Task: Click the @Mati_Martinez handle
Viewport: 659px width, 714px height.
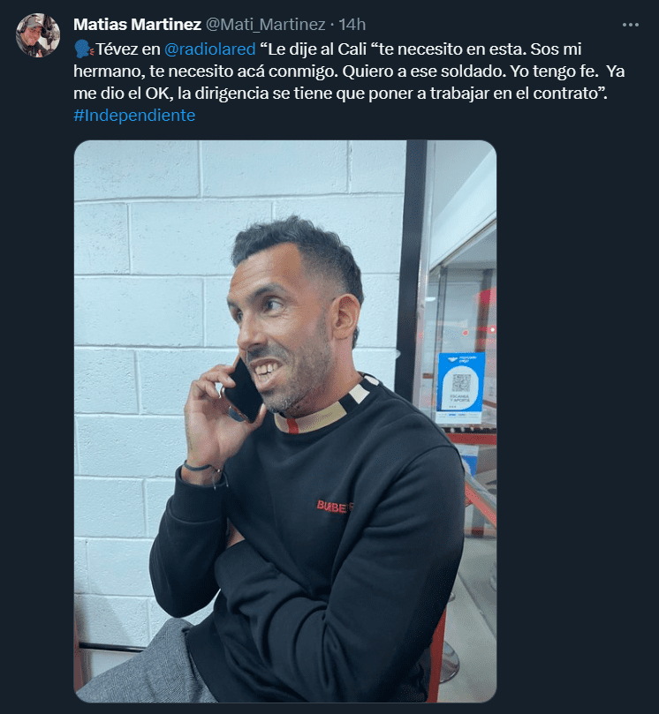Action: 266,25
